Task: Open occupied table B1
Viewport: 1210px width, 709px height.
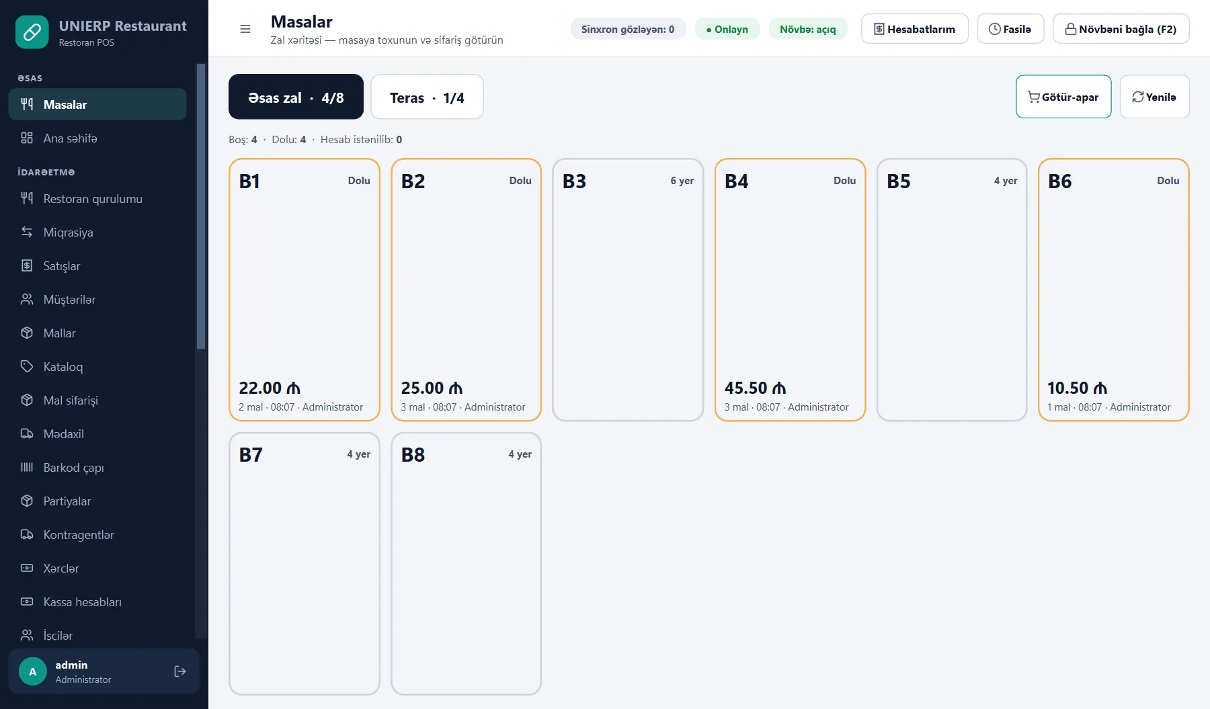Action: (x=305, y=290)
